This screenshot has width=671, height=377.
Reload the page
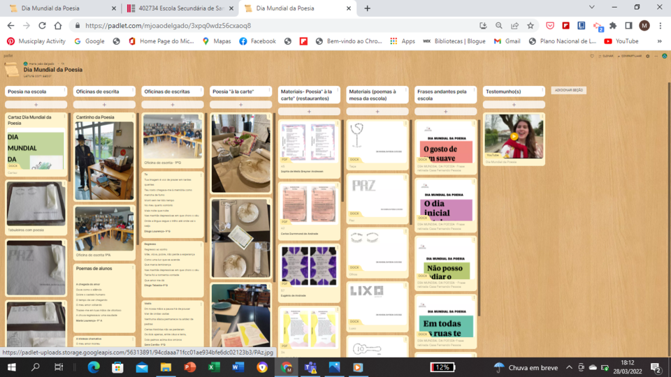[42, 26]
